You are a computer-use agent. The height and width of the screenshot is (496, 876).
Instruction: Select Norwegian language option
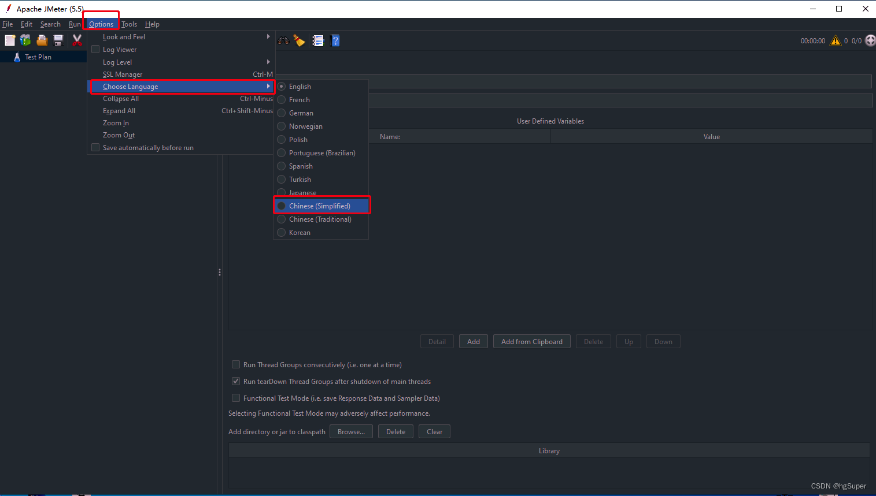(321, 126)
